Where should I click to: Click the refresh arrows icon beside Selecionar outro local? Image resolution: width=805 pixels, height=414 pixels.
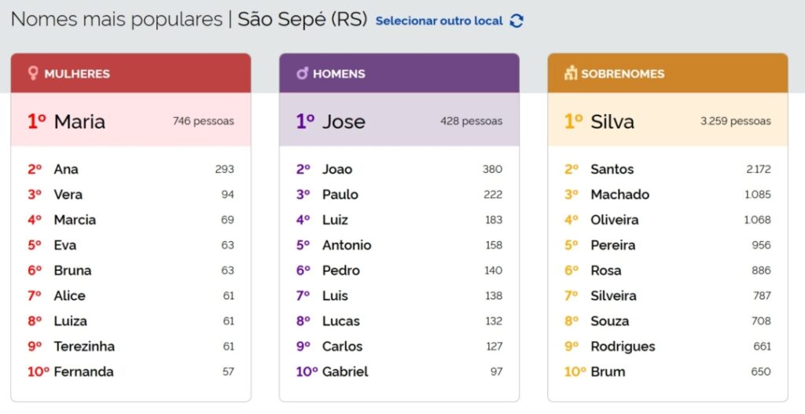click(516, 21)
